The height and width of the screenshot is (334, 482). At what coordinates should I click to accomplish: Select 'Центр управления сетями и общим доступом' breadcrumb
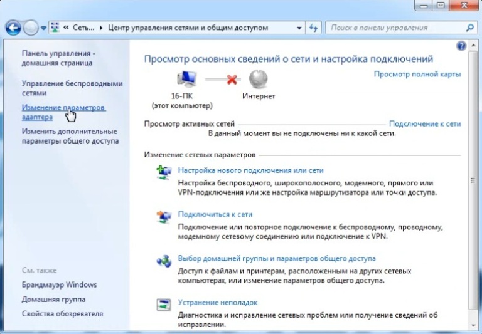point(188,28)
